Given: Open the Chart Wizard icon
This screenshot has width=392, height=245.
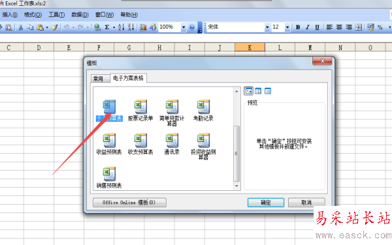Looking at the screenshot, I should coord(143,27).
